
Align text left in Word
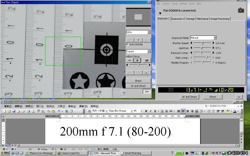coord(183,111)
